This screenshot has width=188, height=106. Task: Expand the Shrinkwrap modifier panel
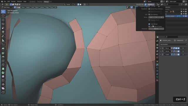[x=160, y=51]
